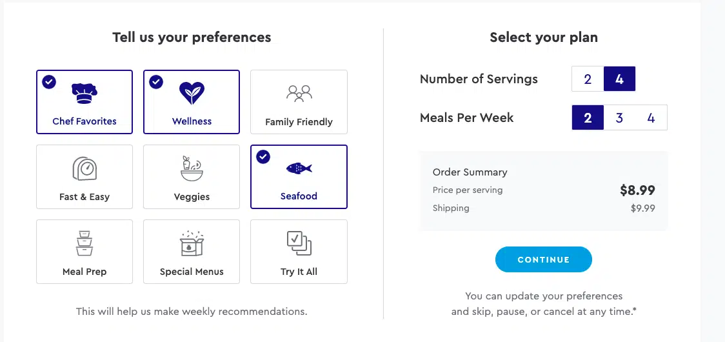This screenshot has width=725, height=342.
Task: Click the Family Friendly label text
Action: pos(299,122)
